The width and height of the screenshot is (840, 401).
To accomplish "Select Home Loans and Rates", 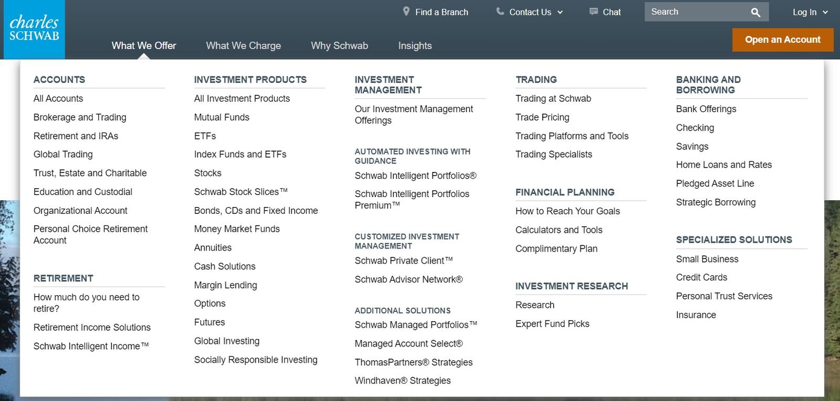I will coord(724,165).
